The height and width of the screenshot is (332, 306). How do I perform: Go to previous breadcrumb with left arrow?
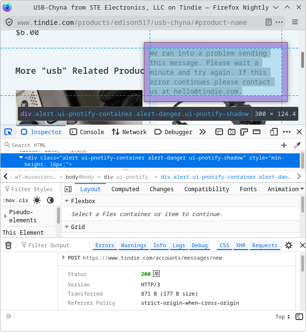pyautogui.click(x=6, y=176)
